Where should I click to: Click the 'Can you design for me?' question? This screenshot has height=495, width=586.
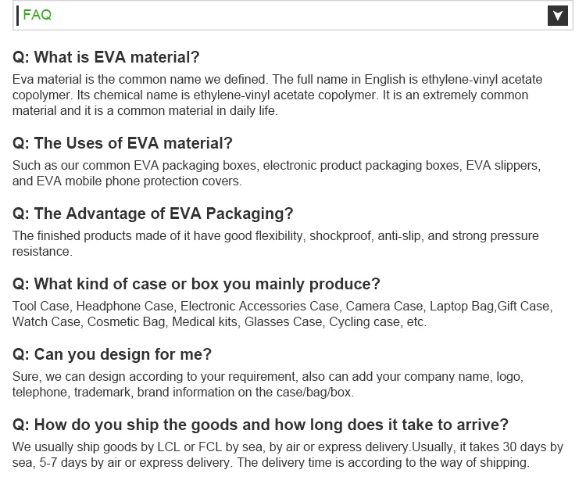click(x=113, y=354)
